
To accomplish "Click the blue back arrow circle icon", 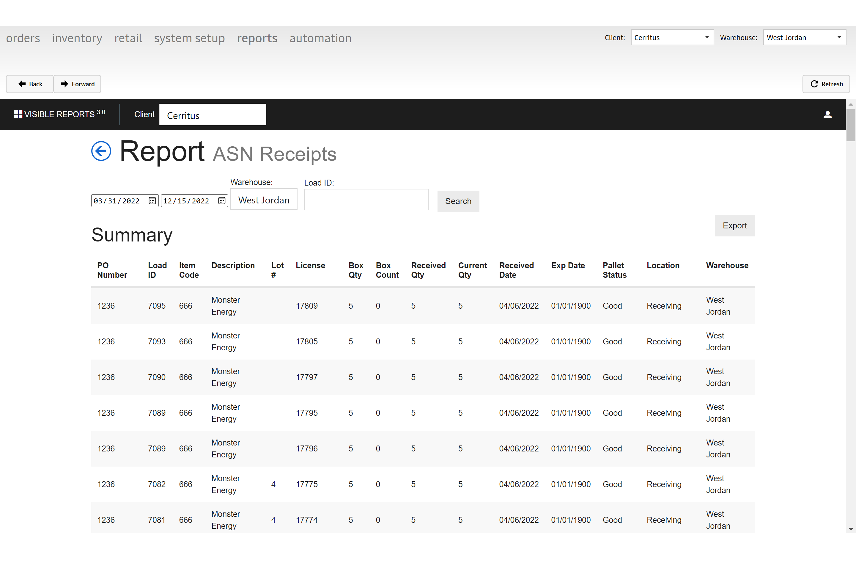I will click(101, 151).
